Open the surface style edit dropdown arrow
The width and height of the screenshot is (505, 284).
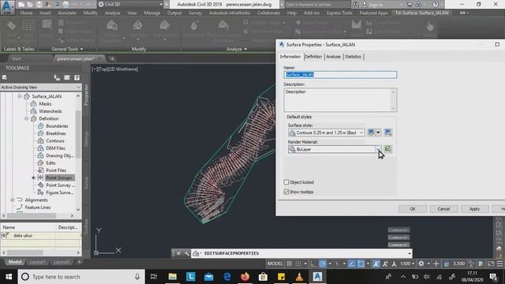(x=378, y=133)
